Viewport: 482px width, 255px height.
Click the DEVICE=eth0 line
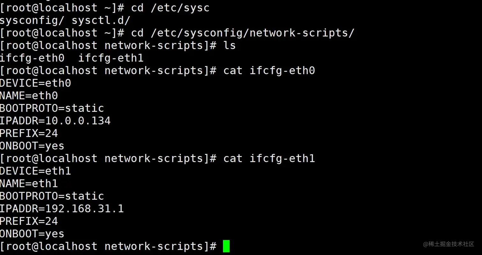click(35, 83)
